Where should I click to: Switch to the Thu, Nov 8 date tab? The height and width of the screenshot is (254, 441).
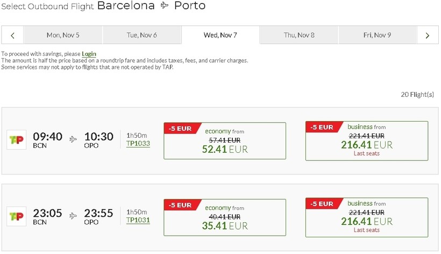tap(299, 36)
